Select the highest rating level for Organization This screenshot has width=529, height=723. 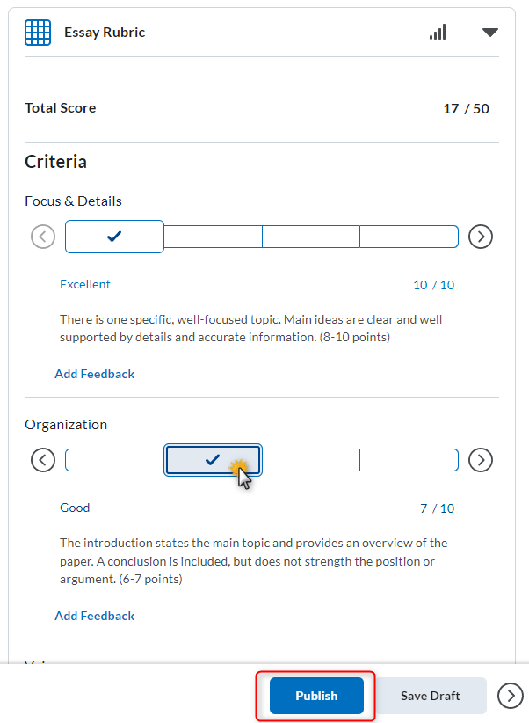click(113, 459)
